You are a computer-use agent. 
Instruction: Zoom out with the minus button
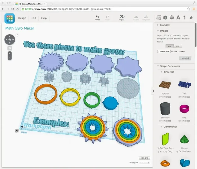10,58
